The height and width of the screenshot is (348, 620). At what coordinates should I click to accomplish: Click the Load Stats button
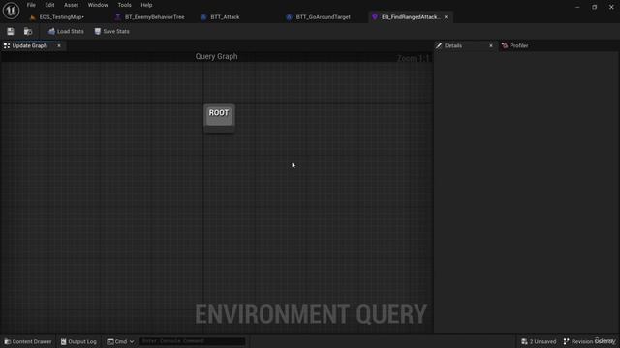pos(66,31)
